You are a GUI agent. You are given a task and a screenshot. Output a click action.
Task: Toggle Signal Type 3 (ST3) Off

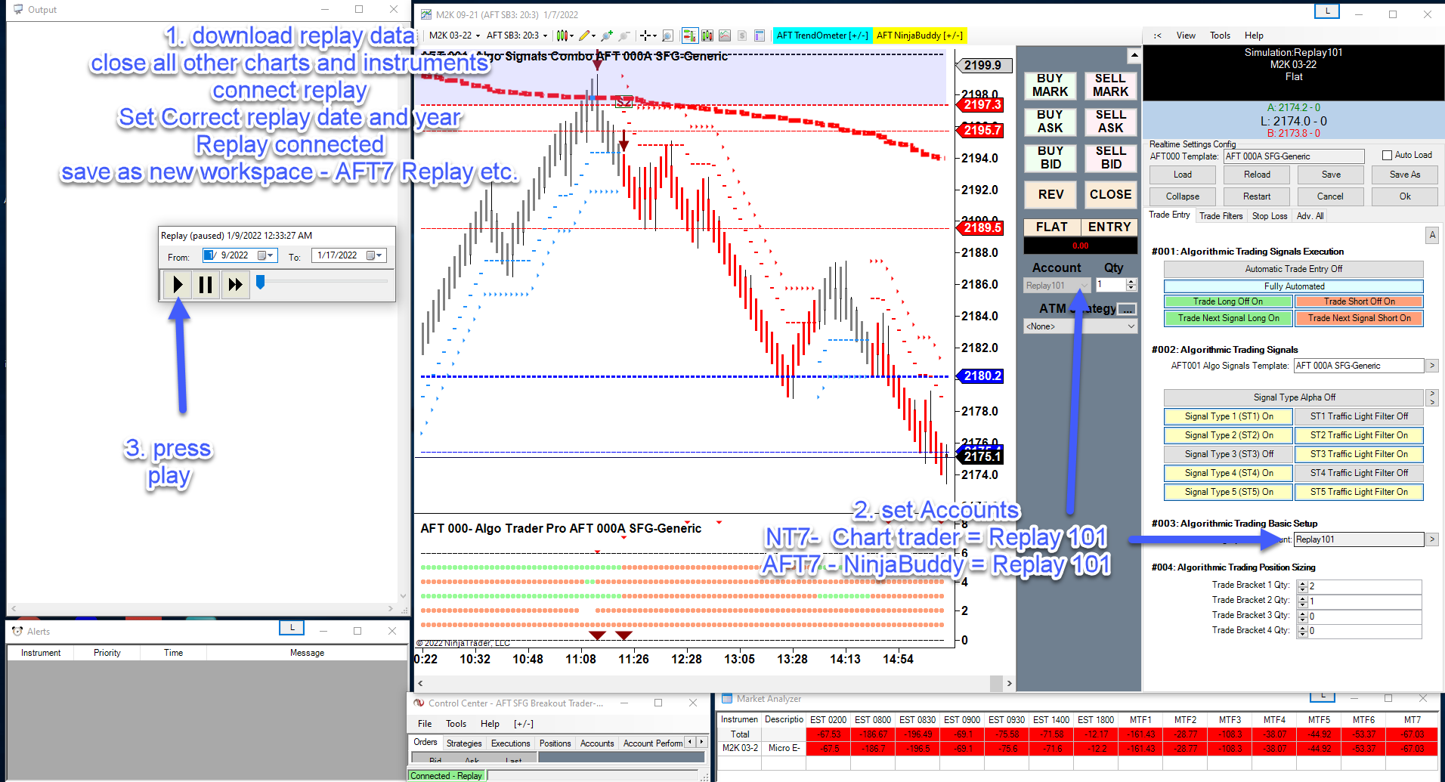pyautogui.click(x=1228, y=454)
